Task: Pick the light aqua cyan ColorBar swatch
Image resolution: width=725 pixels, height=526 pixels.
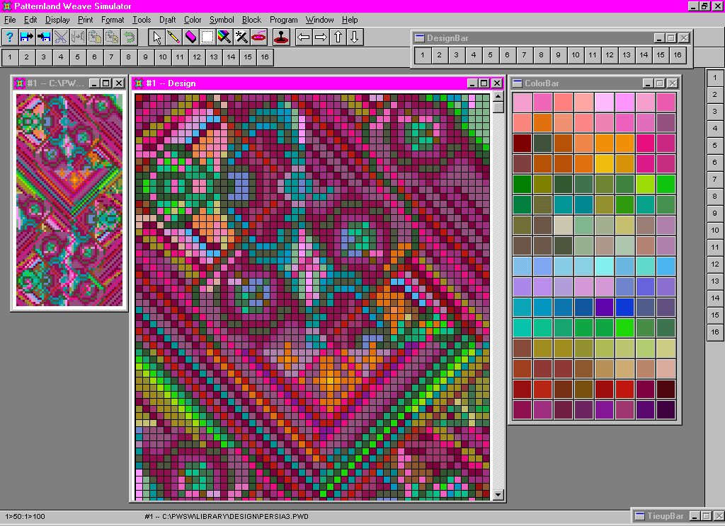Action: pyautogui.click(x=605, y=266)
